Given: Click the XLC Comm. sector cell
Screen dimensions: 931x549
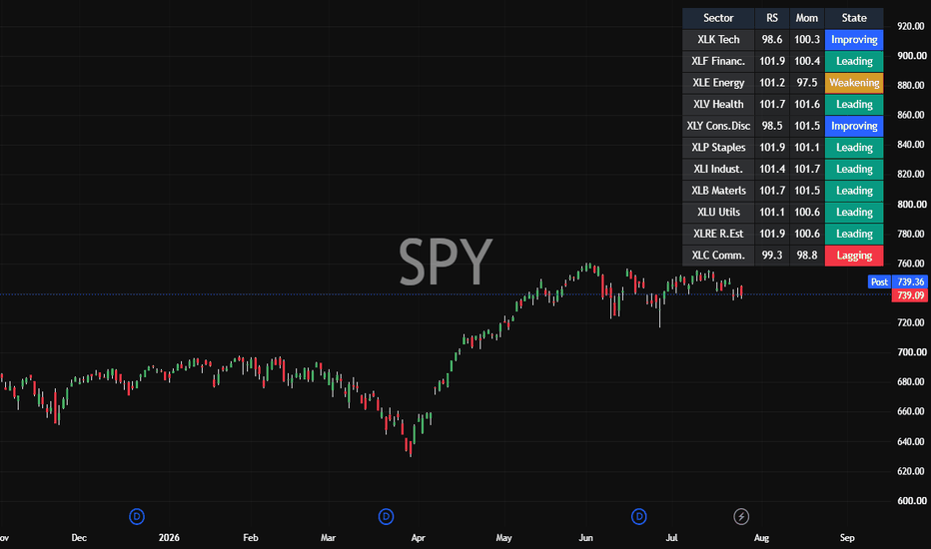Looking at the screenshot, I should click(x=718, y=256).
